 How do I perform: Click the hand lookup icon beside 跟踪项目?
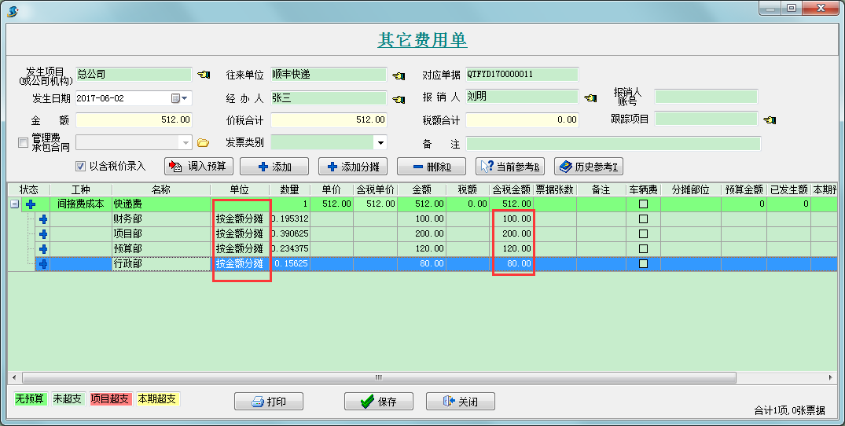click(770, 120)
